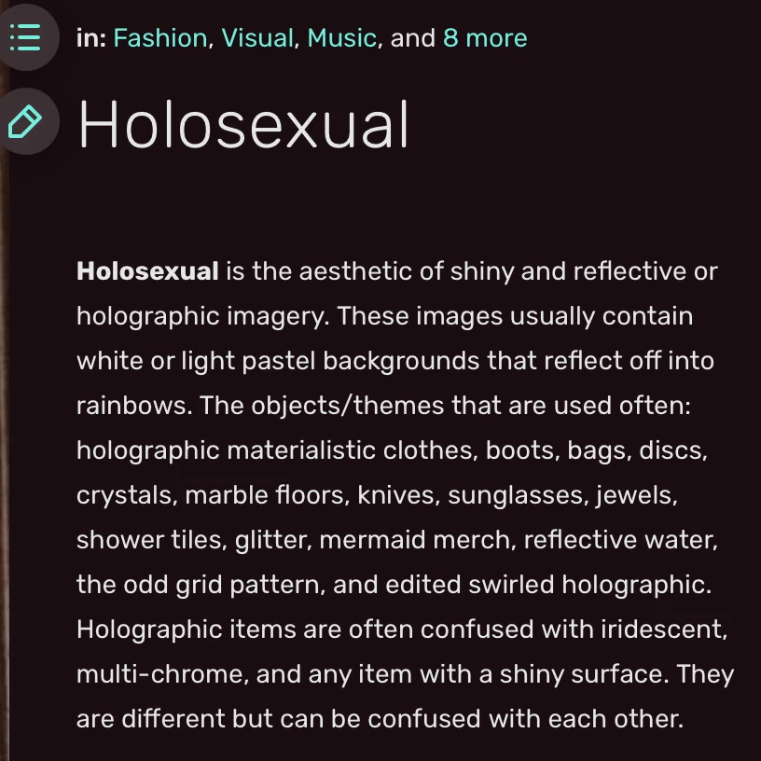Open the contents menu icon above the pencil

pyautogui.click(x=27, y=37)
